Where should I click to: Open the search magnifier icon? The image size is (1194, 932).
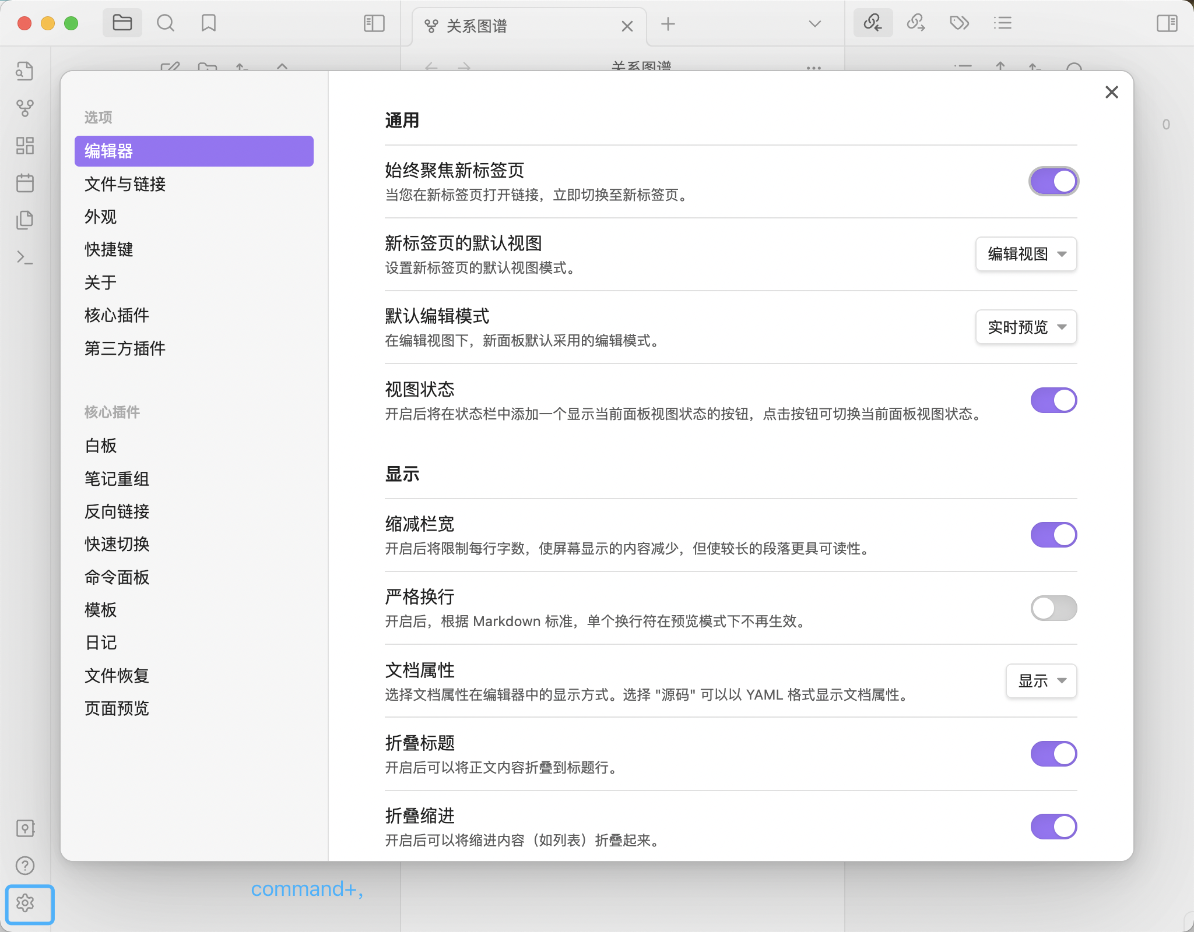tap(166, 23)
